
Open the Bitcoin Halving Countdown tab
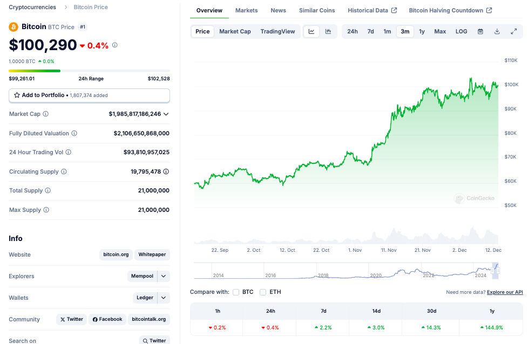pos(451,10)
